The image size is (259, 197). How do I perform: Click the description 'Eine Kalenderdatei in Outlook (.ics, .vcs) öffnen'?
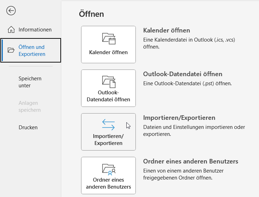pyautogui.click(x=189, y=43)
